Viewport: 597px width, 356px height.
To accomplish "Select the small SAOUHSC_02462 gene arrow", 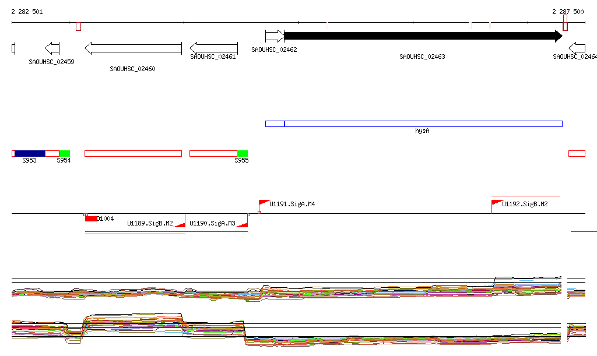I will click(274, 36).
